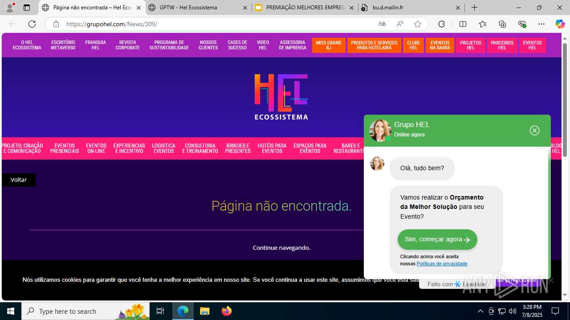Open CONSULTORIA E TREINAMENTO category
This screenshot has height=320, width=570.
click(x=200, y=148)
